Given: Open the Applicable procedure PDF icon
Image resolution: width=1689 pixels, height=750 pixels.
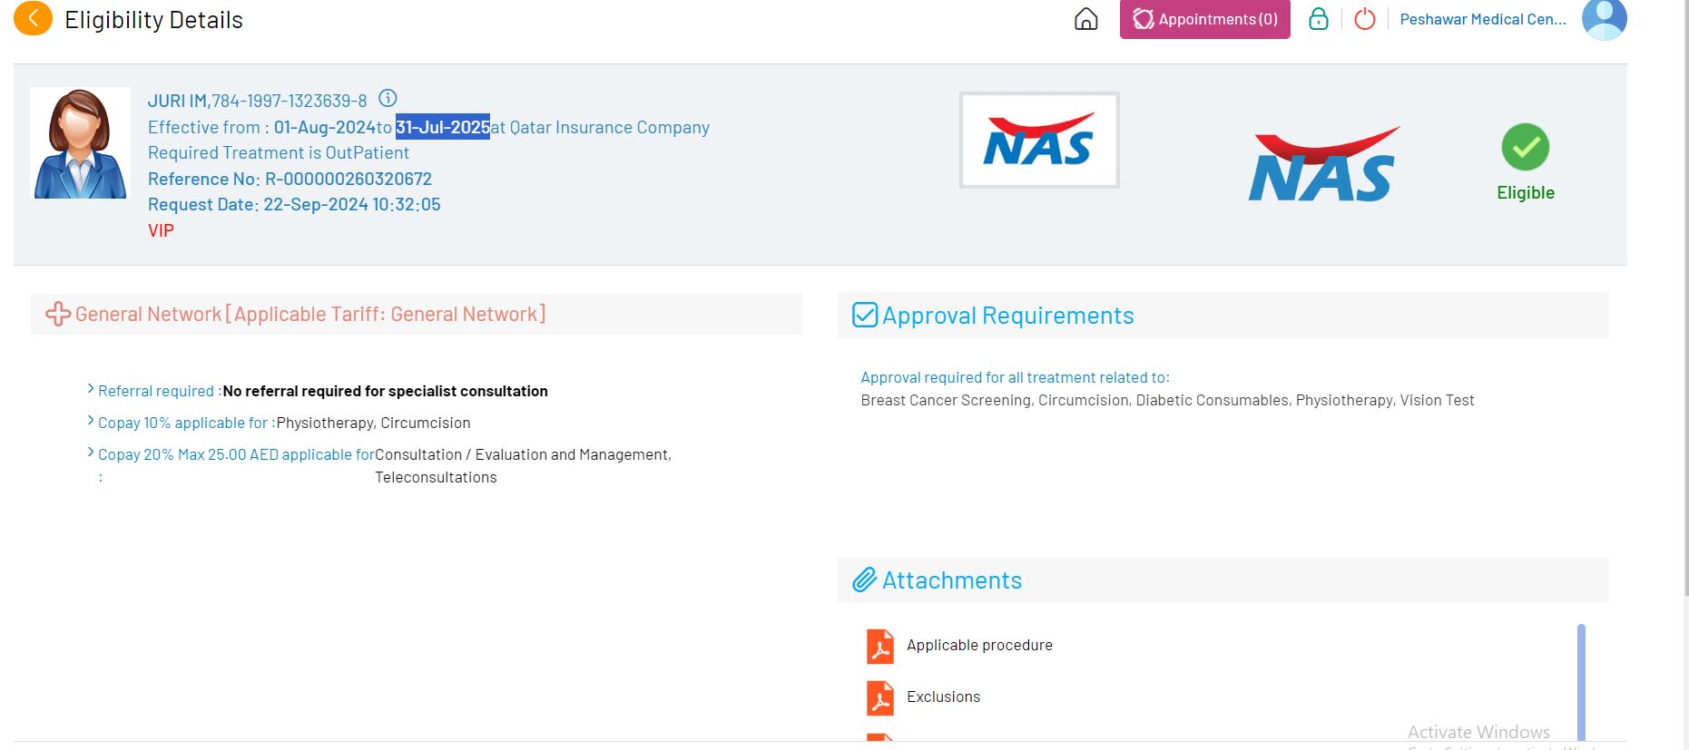Looking at the screenshot, I should click(x=879, y=646).
